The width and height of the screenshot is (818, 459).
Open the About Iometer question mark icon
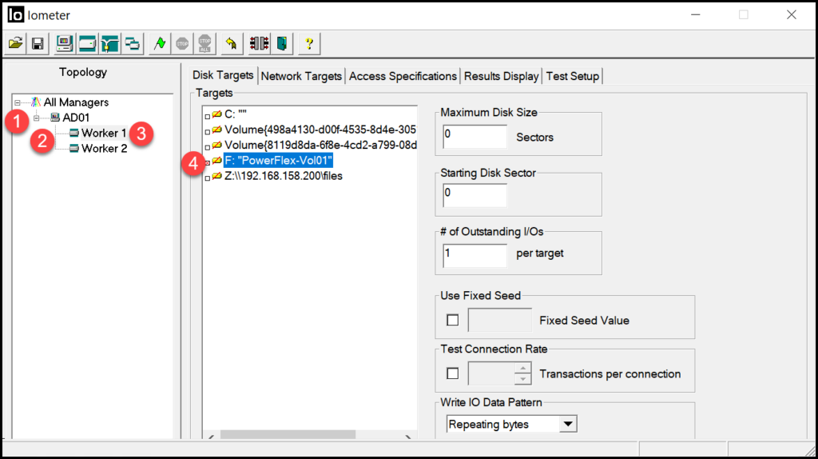click(309, 43)
